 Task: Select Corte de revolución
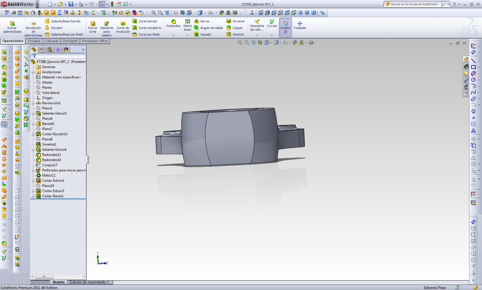click(123, 27)
